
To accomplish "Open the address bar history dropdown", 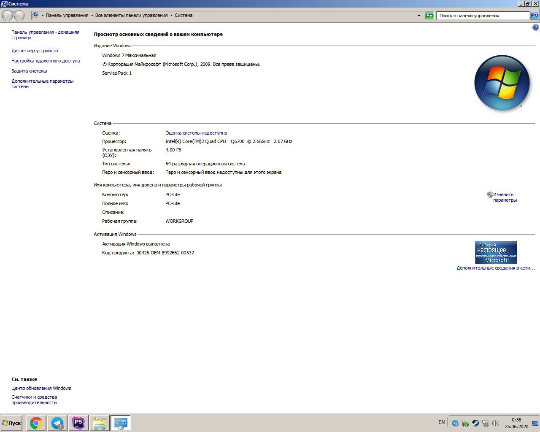I will tap(419, 16).
